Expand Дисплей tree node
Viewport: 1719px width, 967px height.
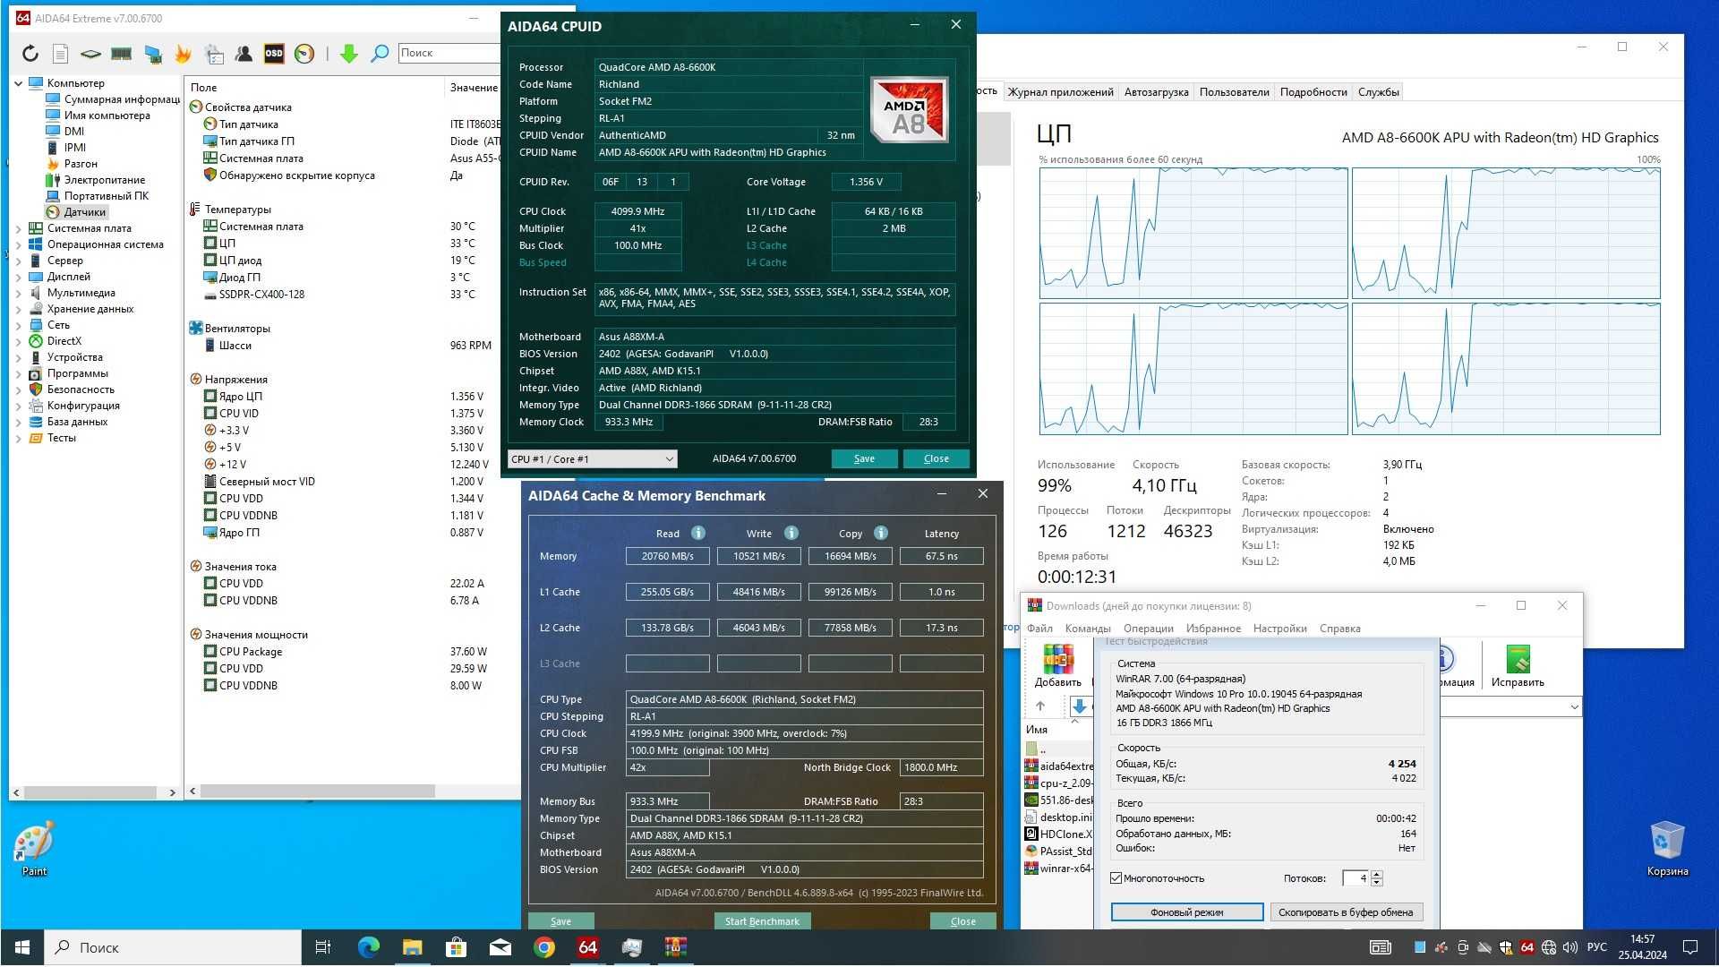coord(18,277)
